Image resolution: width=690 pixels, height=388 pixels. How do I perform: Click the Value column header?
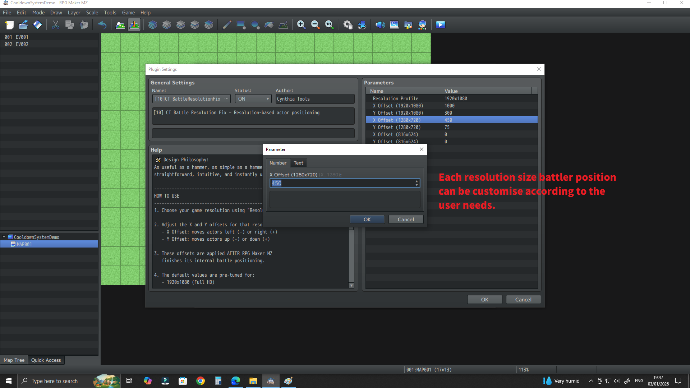pyautogui.click(x=486, y=91)
